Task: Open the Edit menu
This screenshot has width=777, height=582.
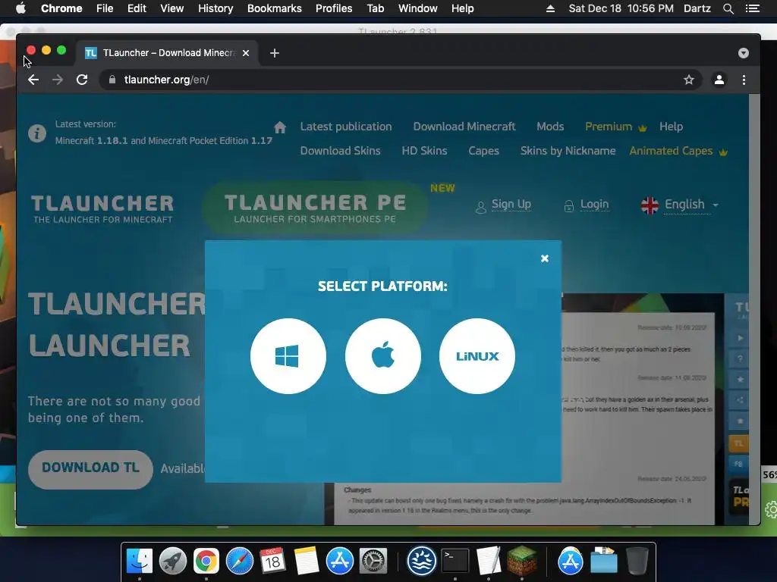Action: [137, 8]
